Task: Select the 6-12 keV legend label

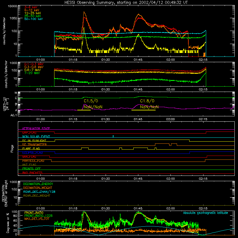Action: 32,10
